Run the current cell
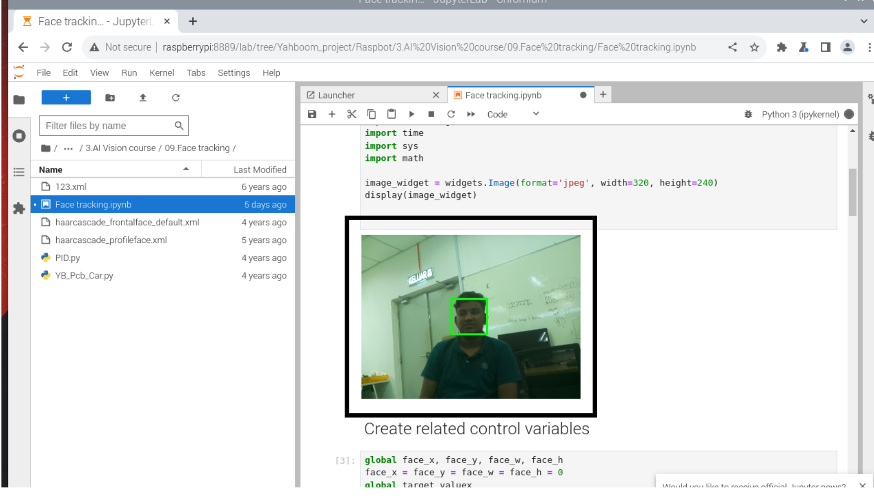 [411, 114]
